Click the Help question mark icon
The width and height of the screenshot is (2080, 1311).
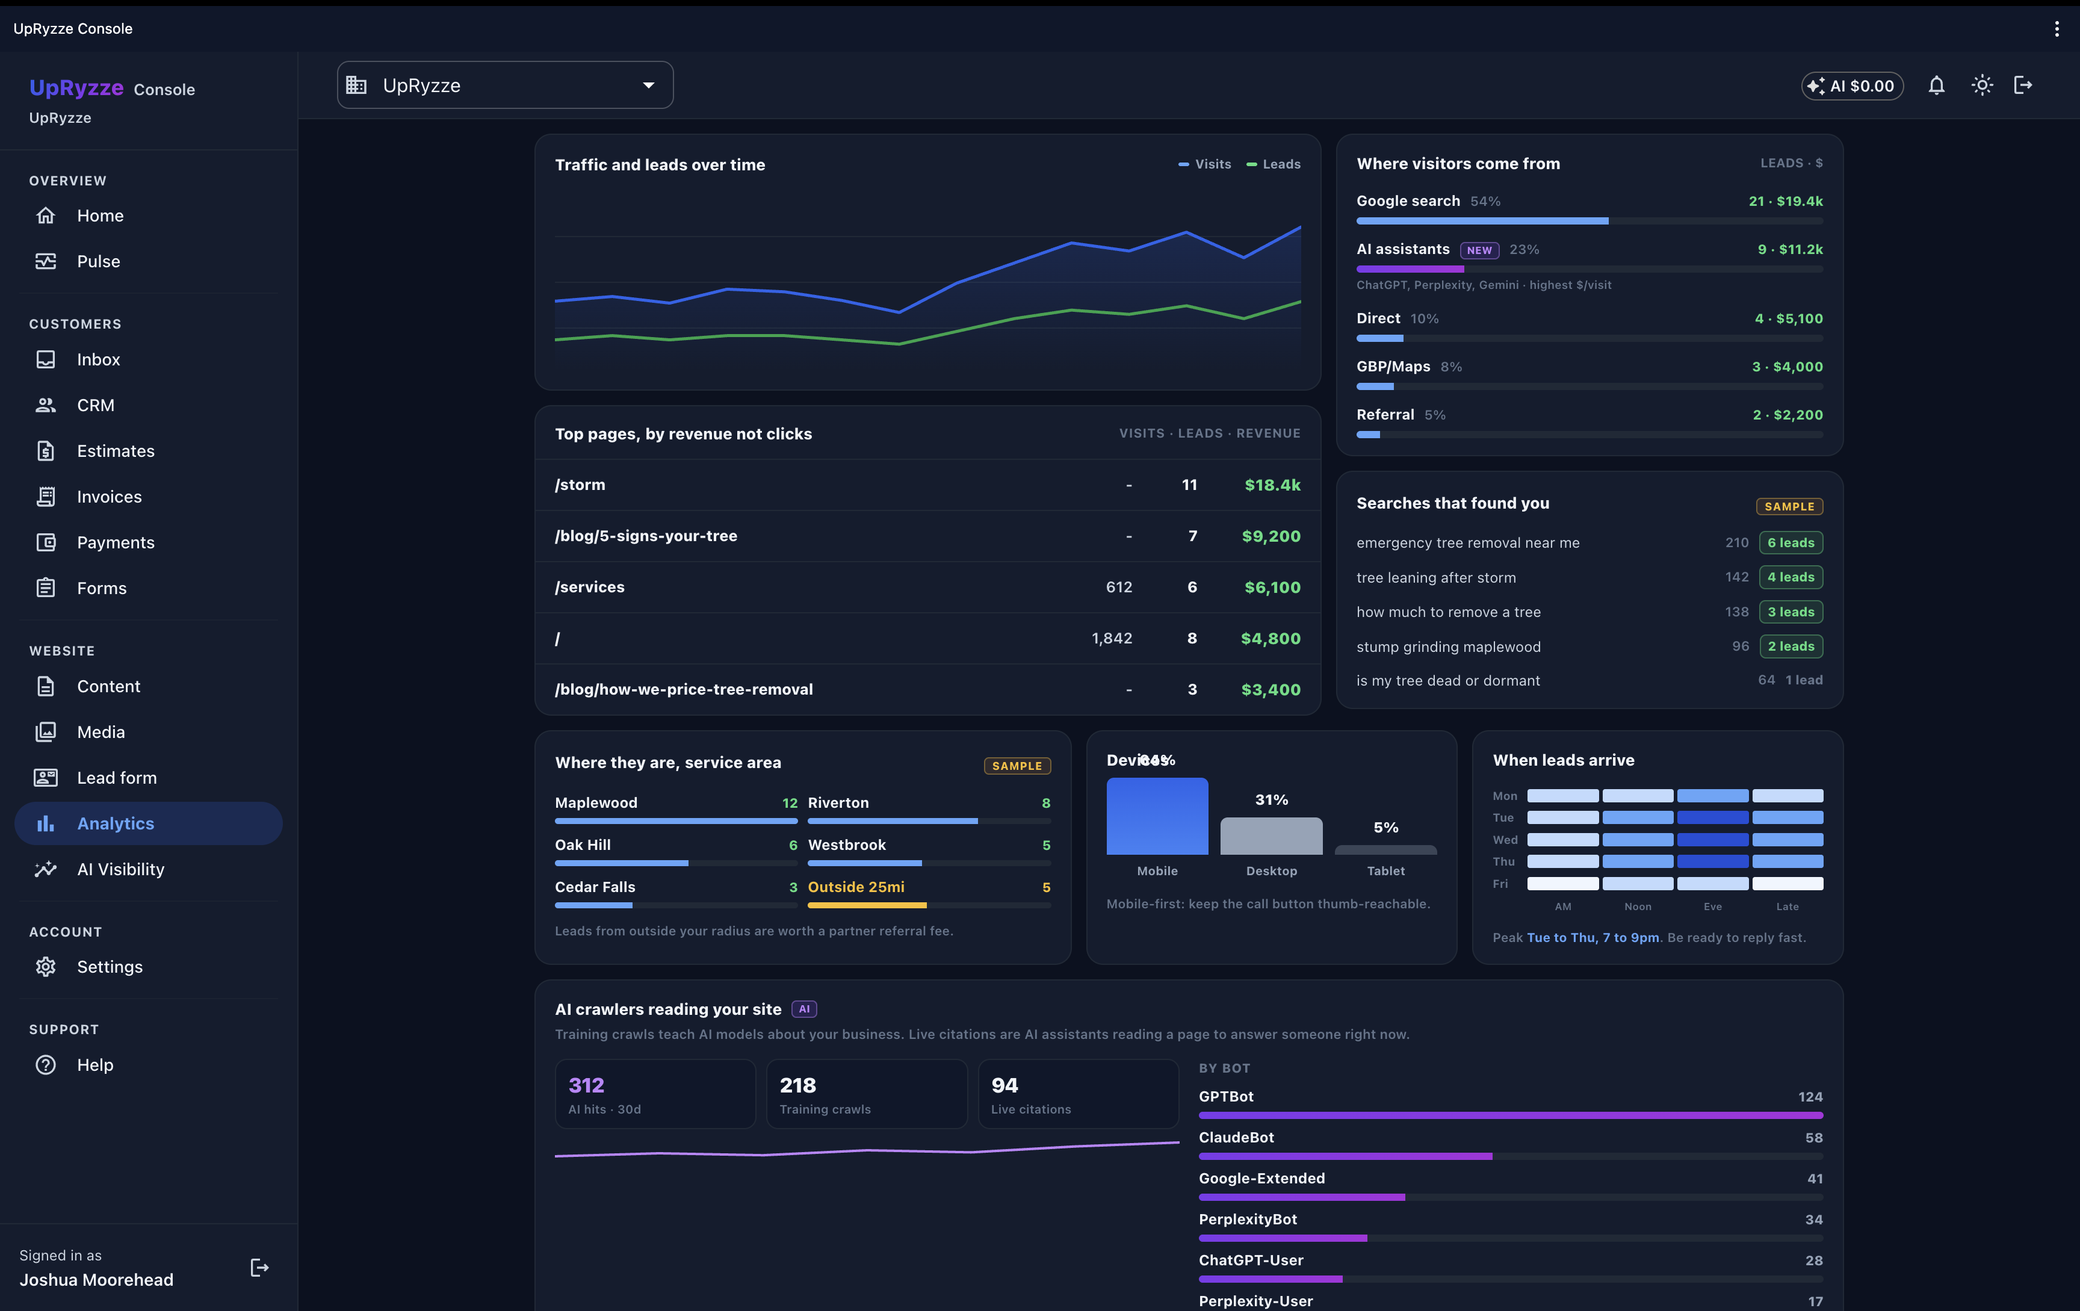coord(46,1065)
